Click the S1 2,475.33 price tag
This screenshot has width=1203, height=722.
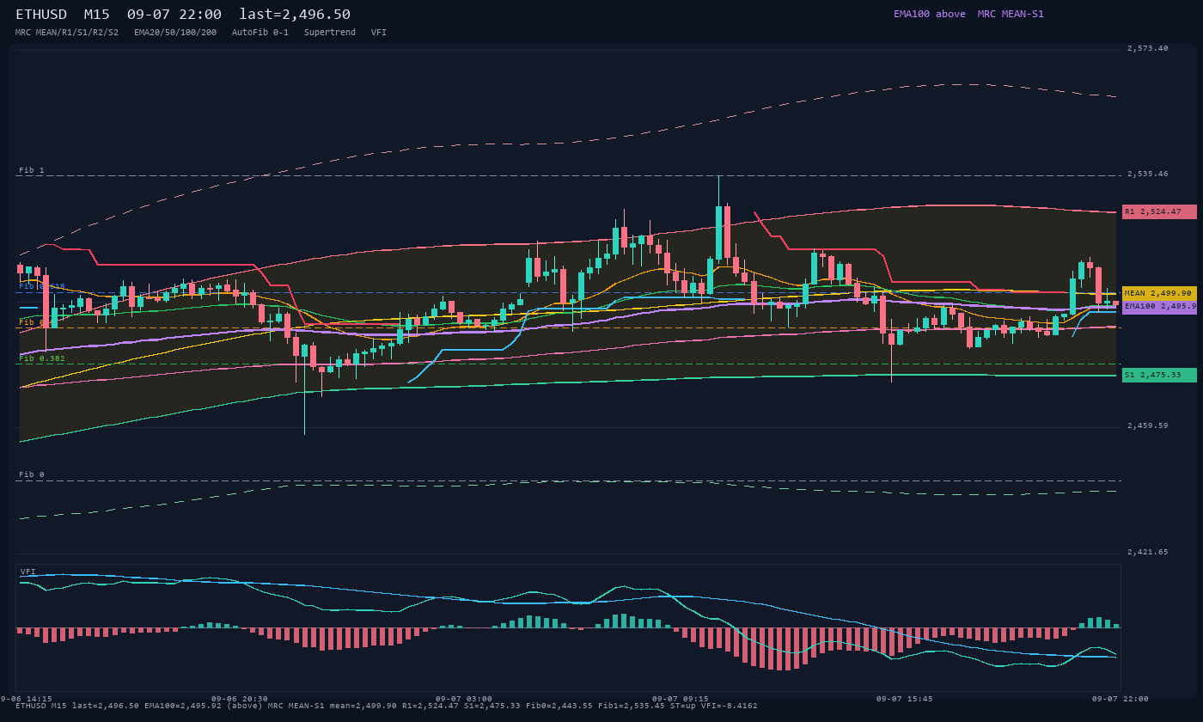coord(1159,375)
